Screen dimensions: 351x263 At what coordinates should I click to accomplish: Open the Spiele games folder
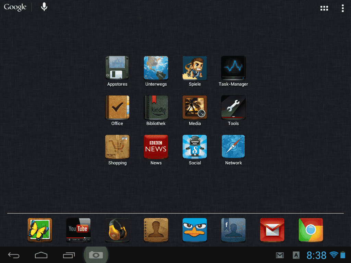[x=195, y=68]
